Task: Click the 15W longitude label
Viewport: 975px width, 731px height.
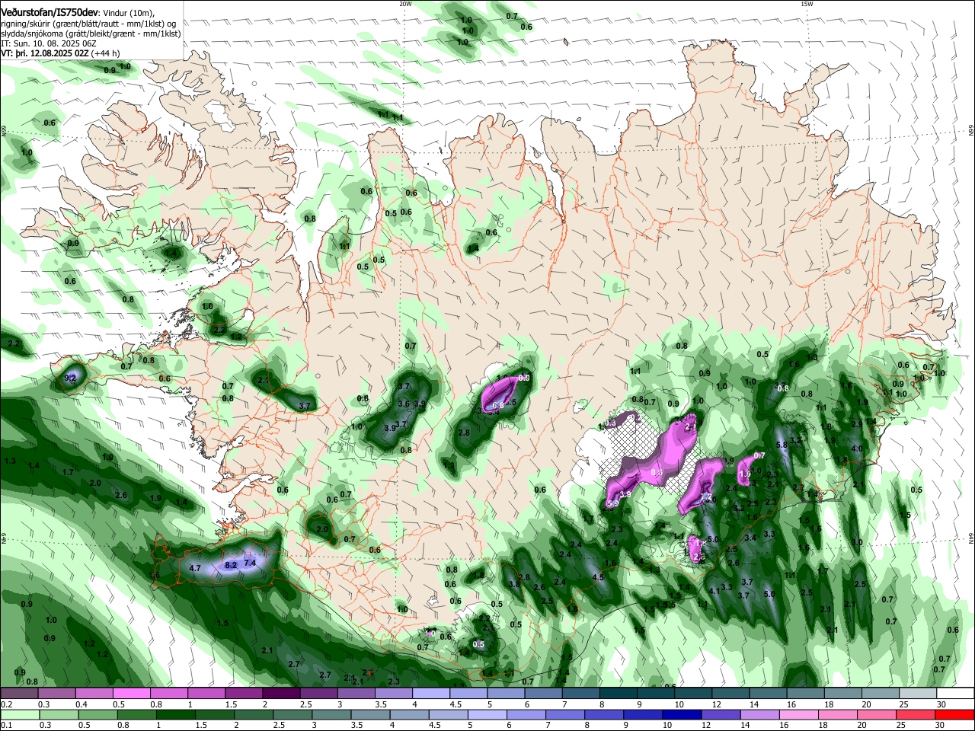Action: [x=807, y=4]
